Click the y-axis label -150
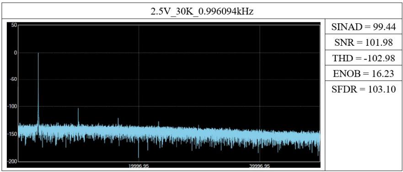This screenshot has width=403, height=172. 12,134
